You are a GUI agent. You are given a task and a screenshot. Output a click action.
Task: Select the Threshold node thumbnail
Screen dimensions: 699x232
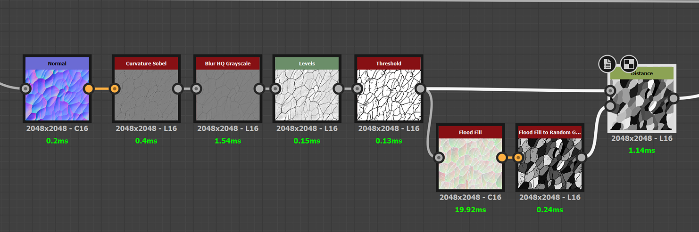[x=389, y=95]
